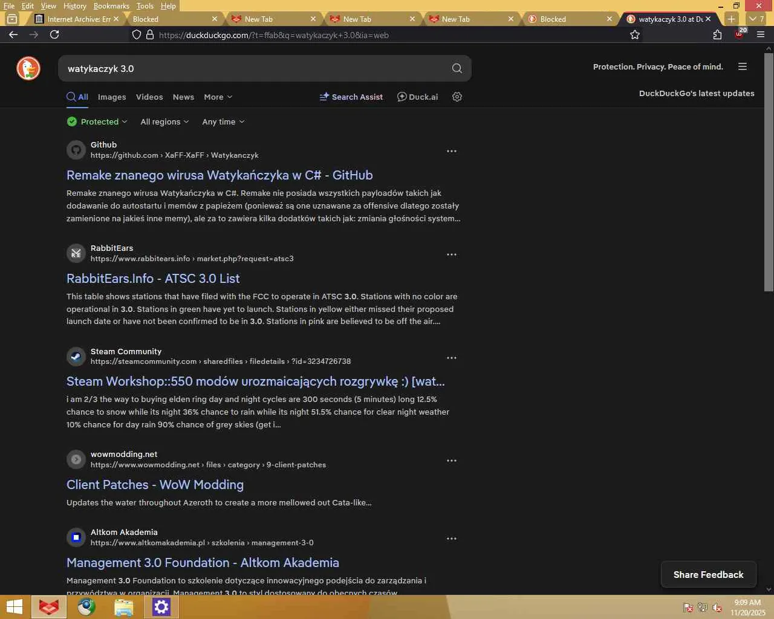Open File Explorer from the taskbar

[123, 607]
